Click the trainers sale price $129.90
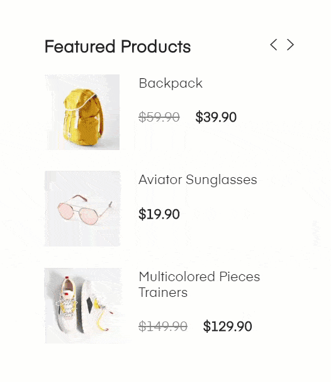The image size is (331, 382). 227,326
